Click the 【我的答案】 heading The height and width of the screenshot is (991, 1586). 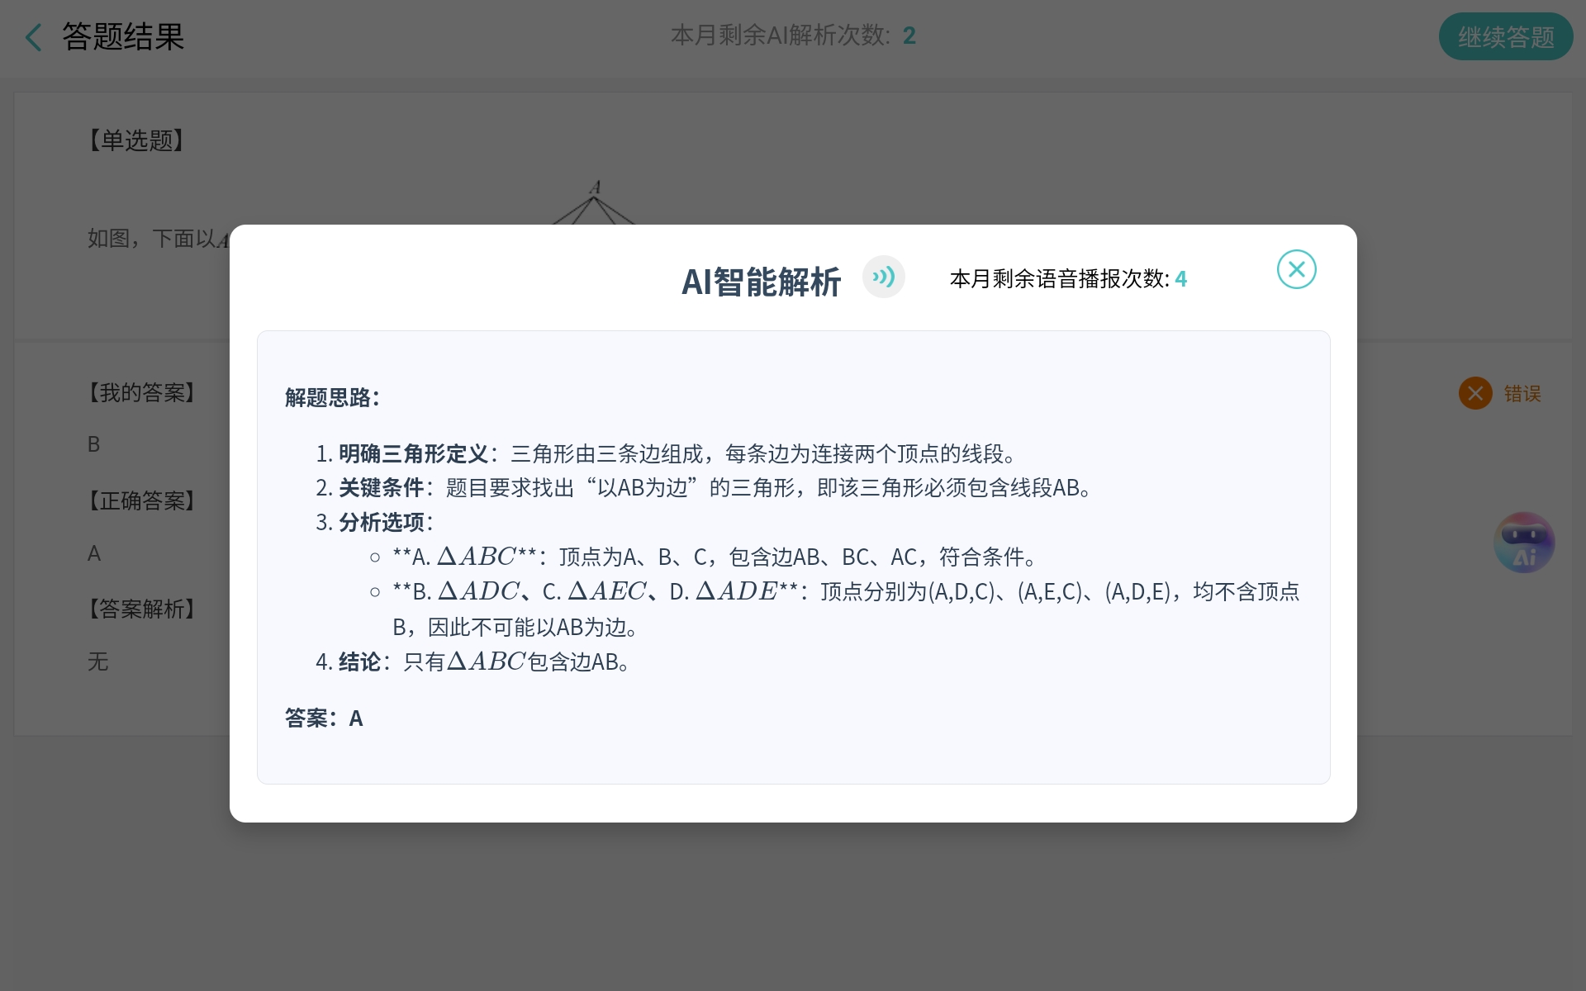[x=141, y=392]
